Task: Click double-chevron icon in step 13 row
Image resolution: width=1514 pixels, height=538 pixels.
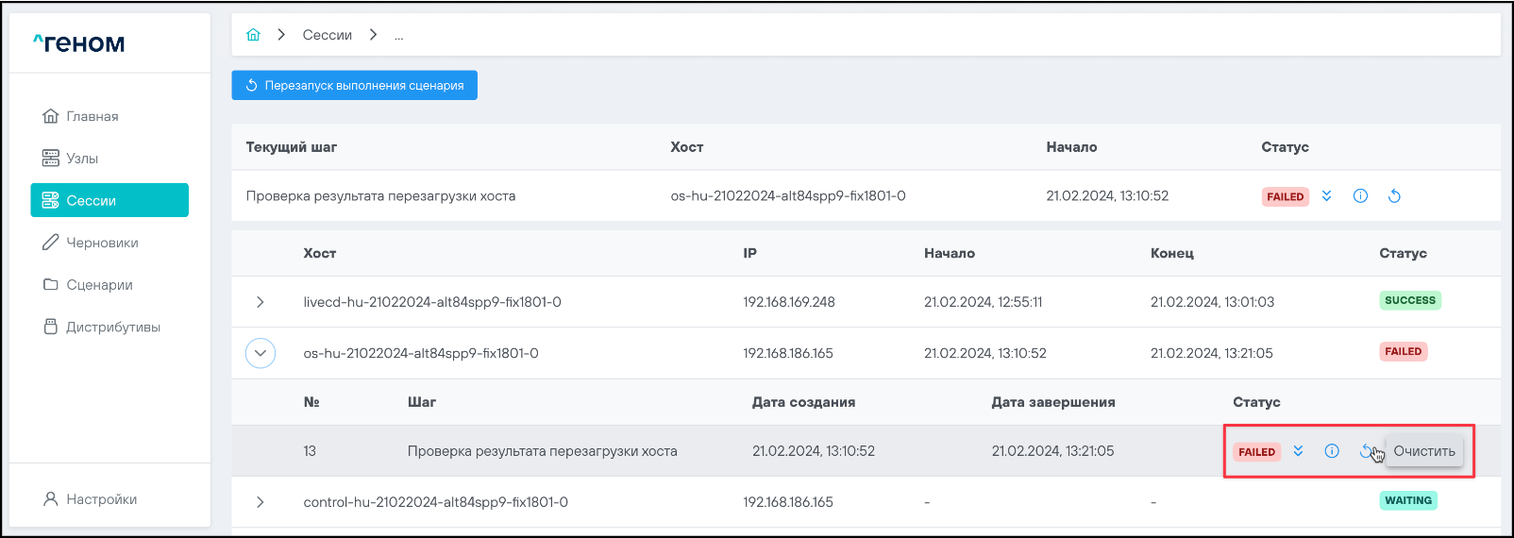Action: click(1298, 451)
